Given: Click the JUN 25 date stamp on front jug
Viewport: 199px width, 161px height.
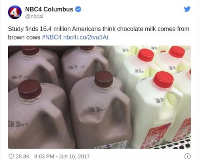Looking at the screenshot, I should tap(97, 109).
